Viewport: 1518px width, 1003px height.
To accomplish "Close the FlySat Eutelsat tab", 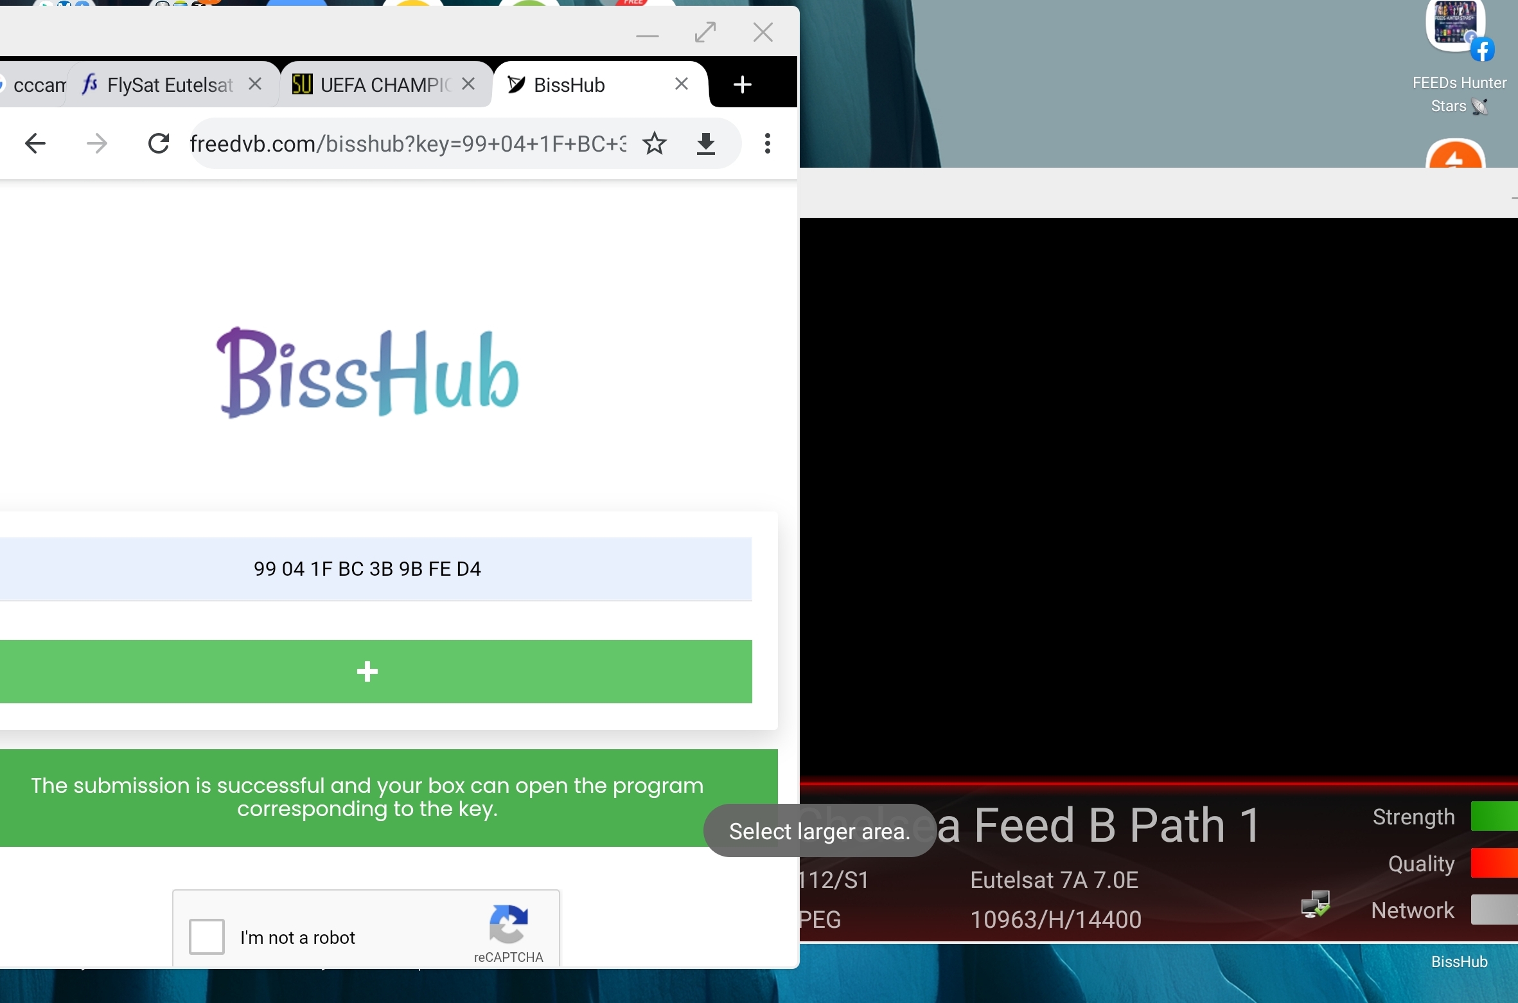I will click(x=255, y=84).
